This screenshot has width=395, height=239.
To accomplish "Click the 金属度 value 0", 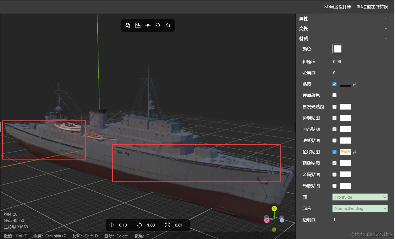I will pyautogui.click(x=334, y=73).
